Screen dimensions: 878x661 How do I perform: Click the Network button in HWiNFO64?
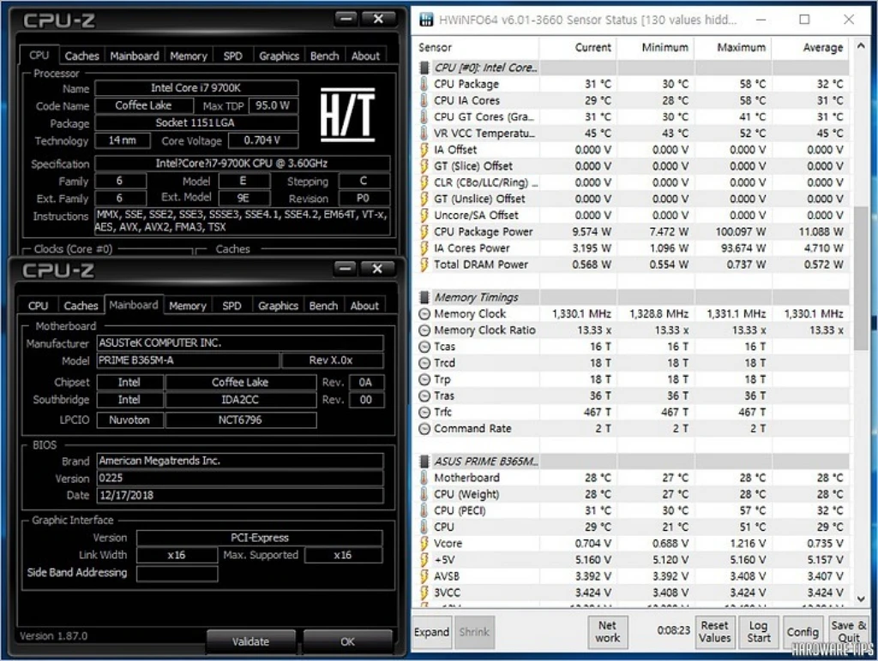coord(608,632)
